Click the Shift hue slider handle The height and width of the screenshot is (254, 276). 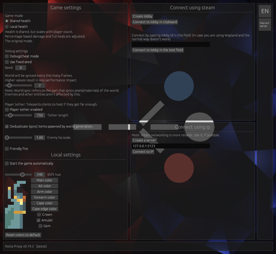pos(22,175)
